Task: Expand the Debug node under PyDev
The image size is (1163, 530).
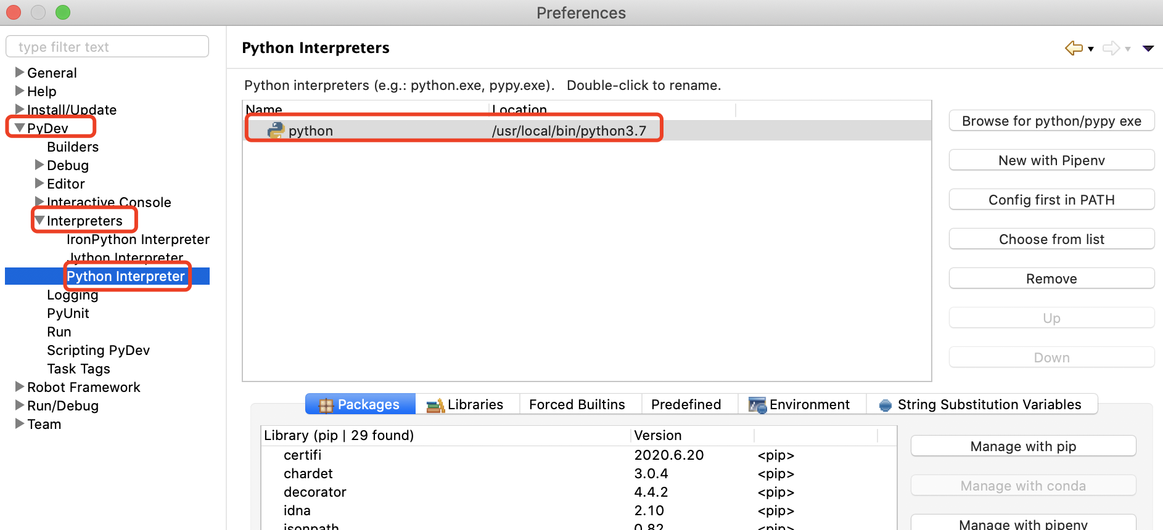Action: (39, 165)
